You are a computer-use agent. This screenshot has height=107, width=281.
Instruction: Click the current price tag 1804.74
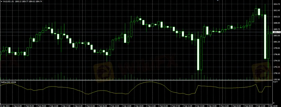pyautogui.click(x=277, y=32)
